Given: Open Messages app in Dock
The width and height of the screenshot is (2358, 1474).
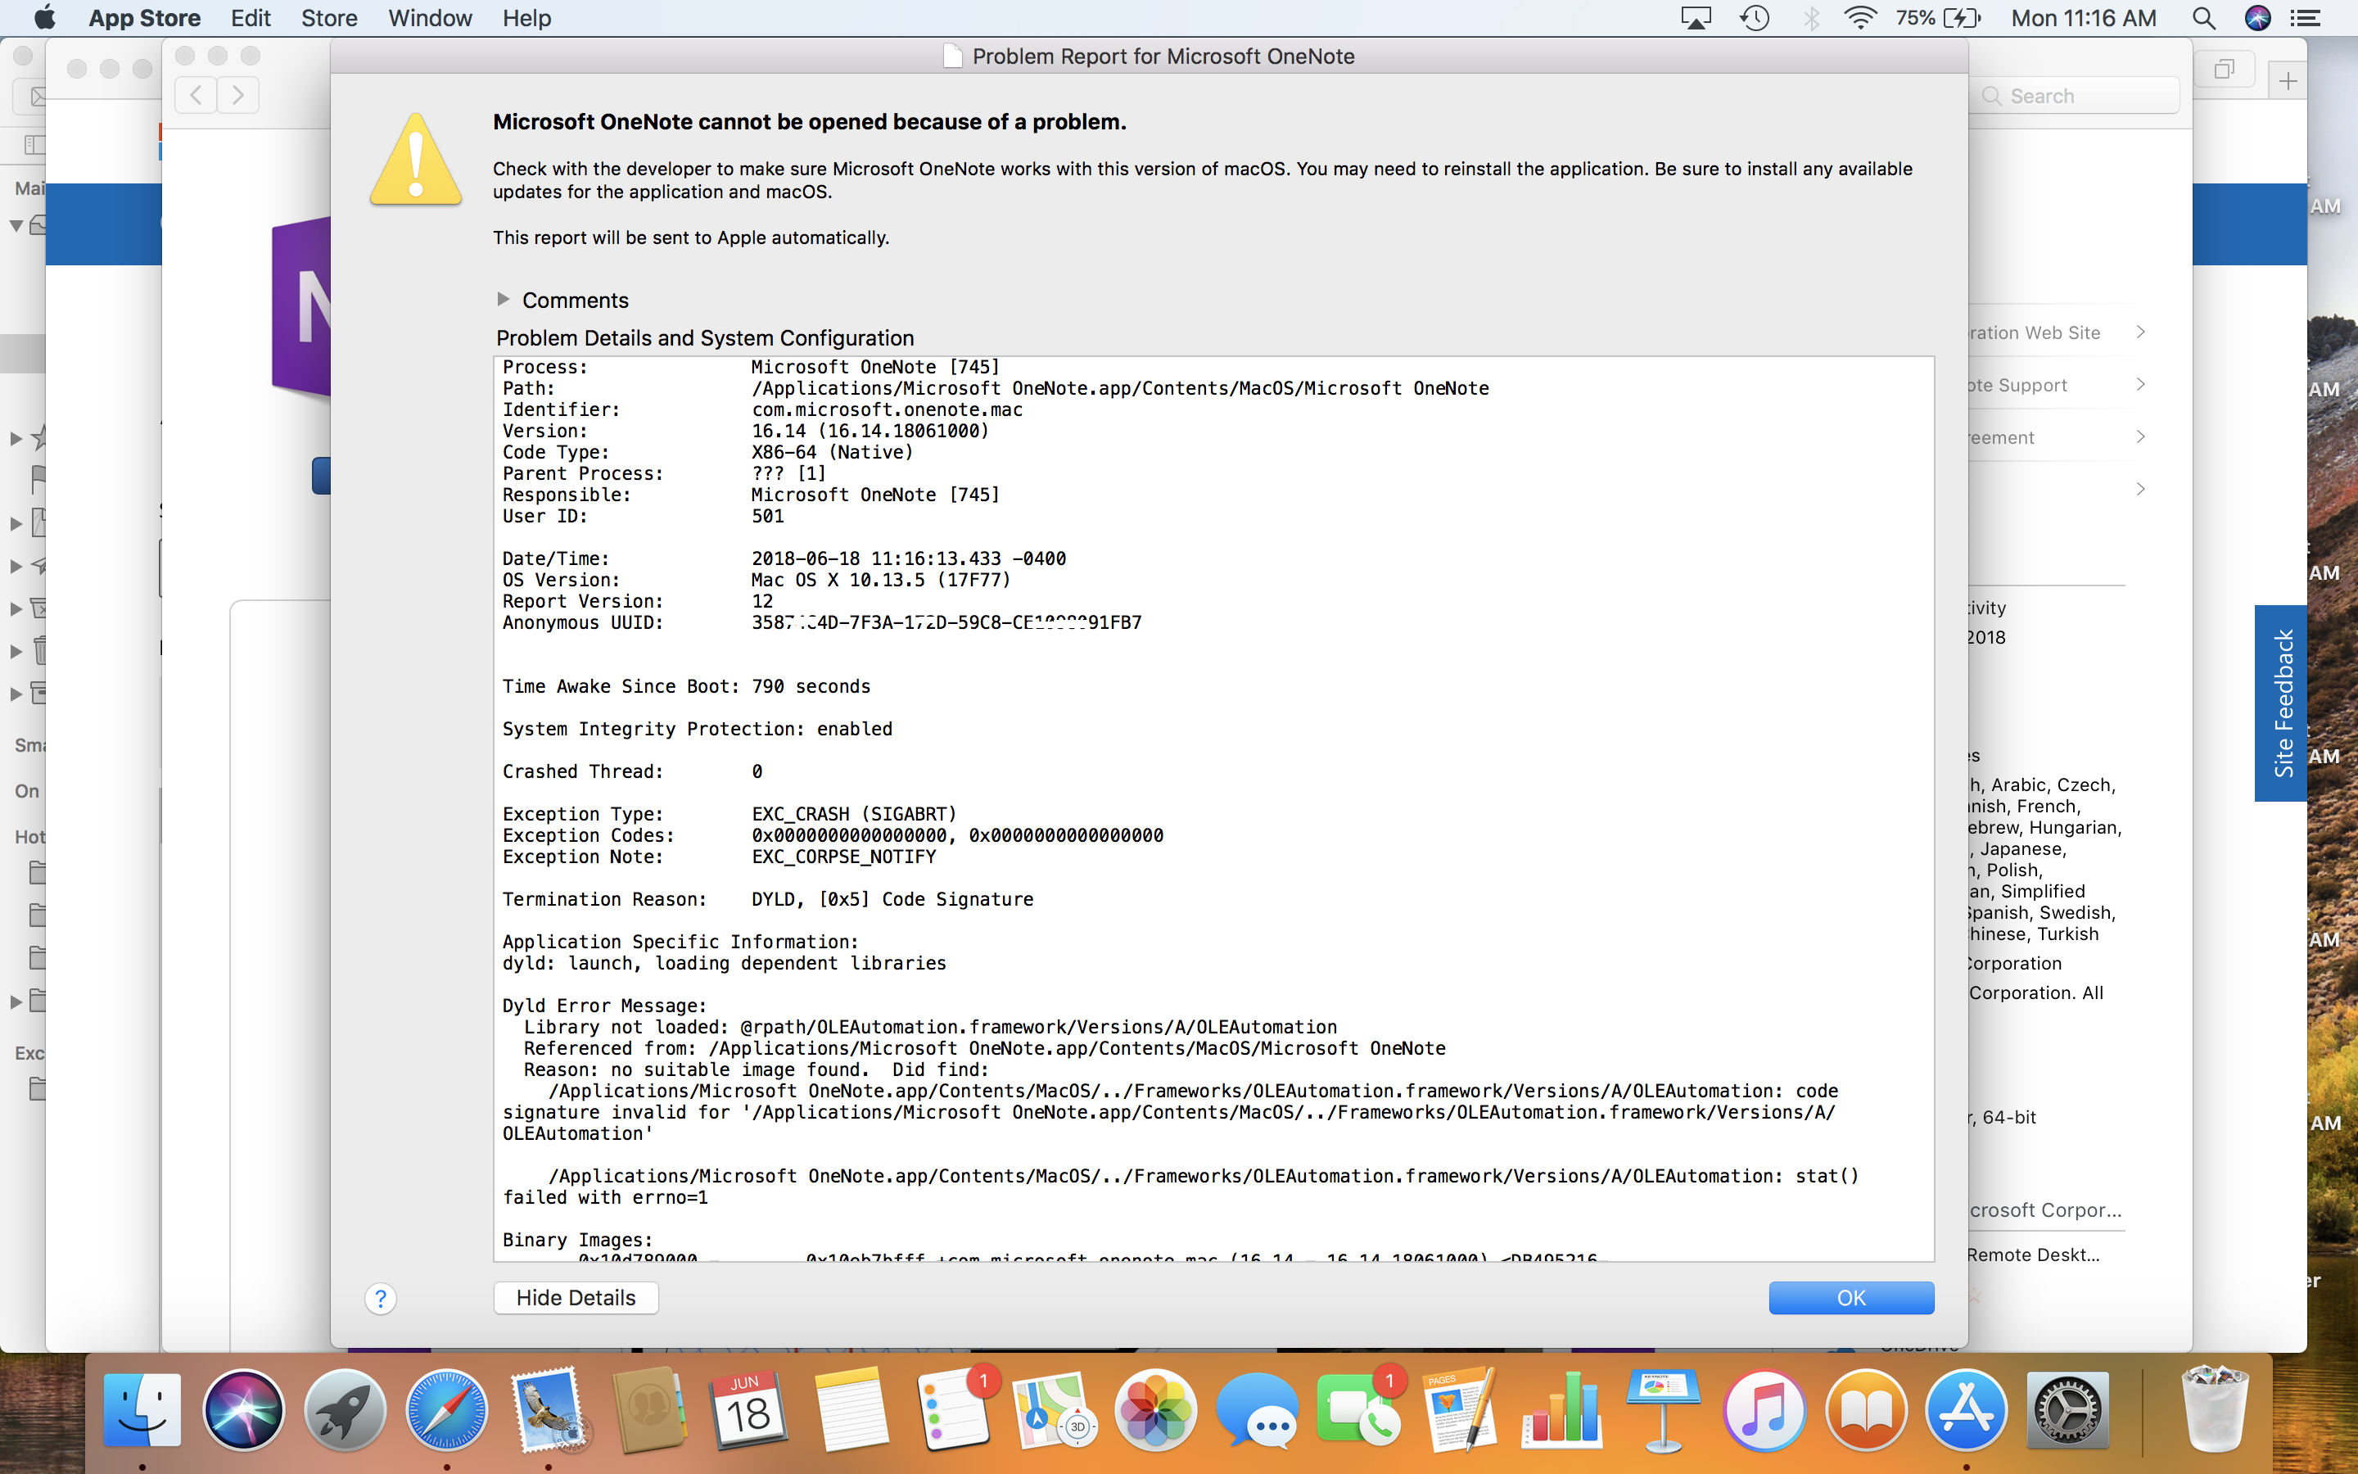Looking at the screenshot, I should 1257,1411.
